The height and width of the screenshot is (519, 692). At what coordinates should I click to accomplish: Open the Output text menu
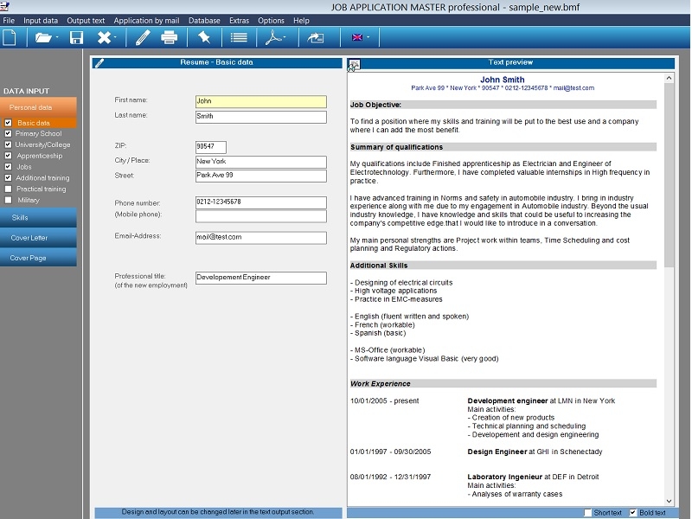click(x=86, y=20)
